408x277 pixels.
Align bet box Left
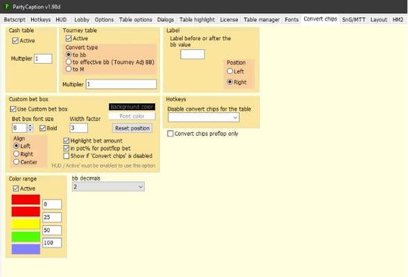17,146
